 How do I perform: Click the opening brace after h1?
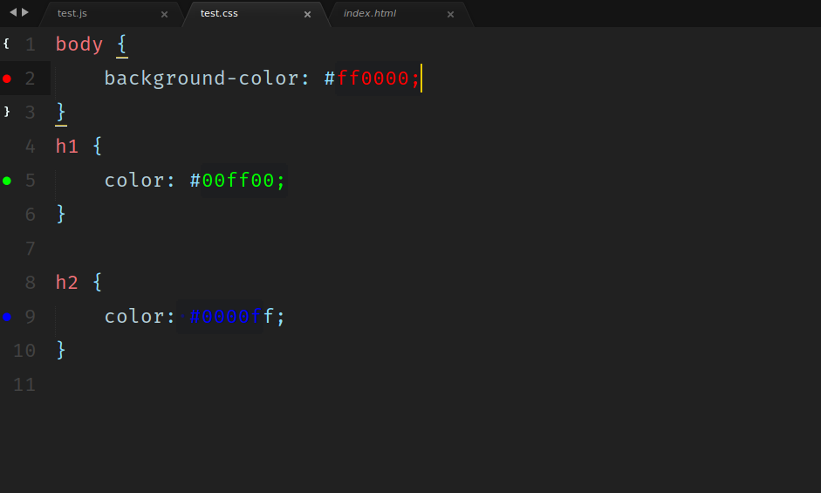[98, 147]
